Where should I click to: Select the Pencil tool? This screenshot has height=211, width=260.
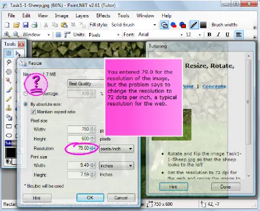tap(9, 99)
